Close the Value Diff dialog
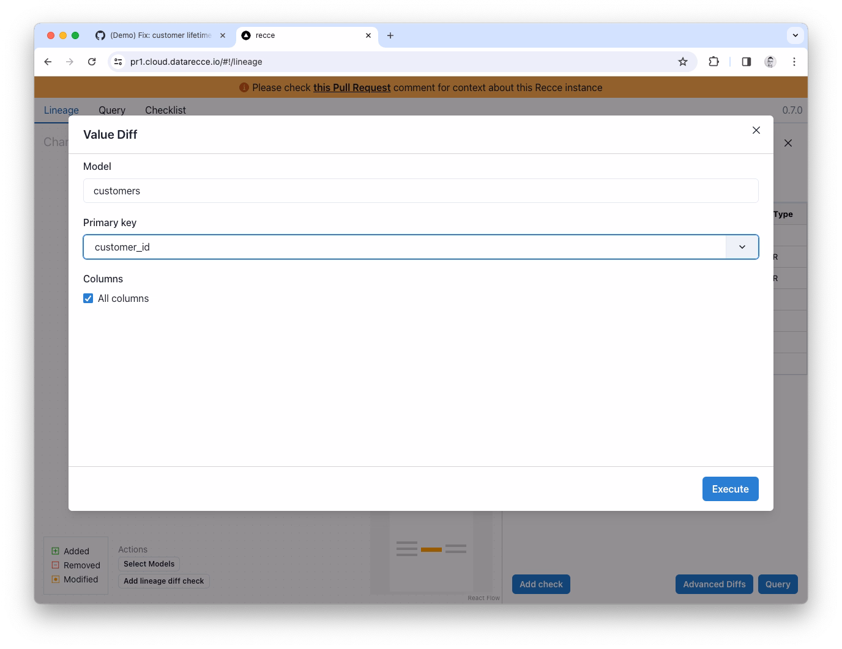The height and width of the screenshot is (649, 842). click(x=756, y=130)
